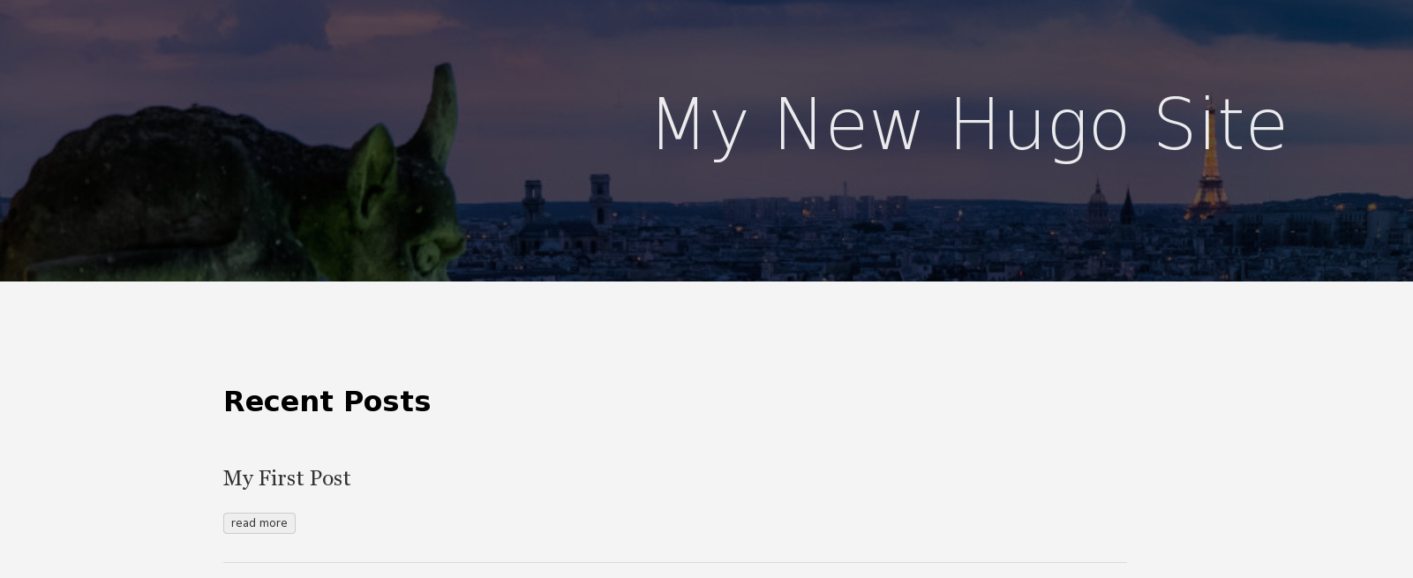The width and height of the screenshot is (1413, 578).
Task: Click the word "My" starting the banner title
Action: coord(701,128)
